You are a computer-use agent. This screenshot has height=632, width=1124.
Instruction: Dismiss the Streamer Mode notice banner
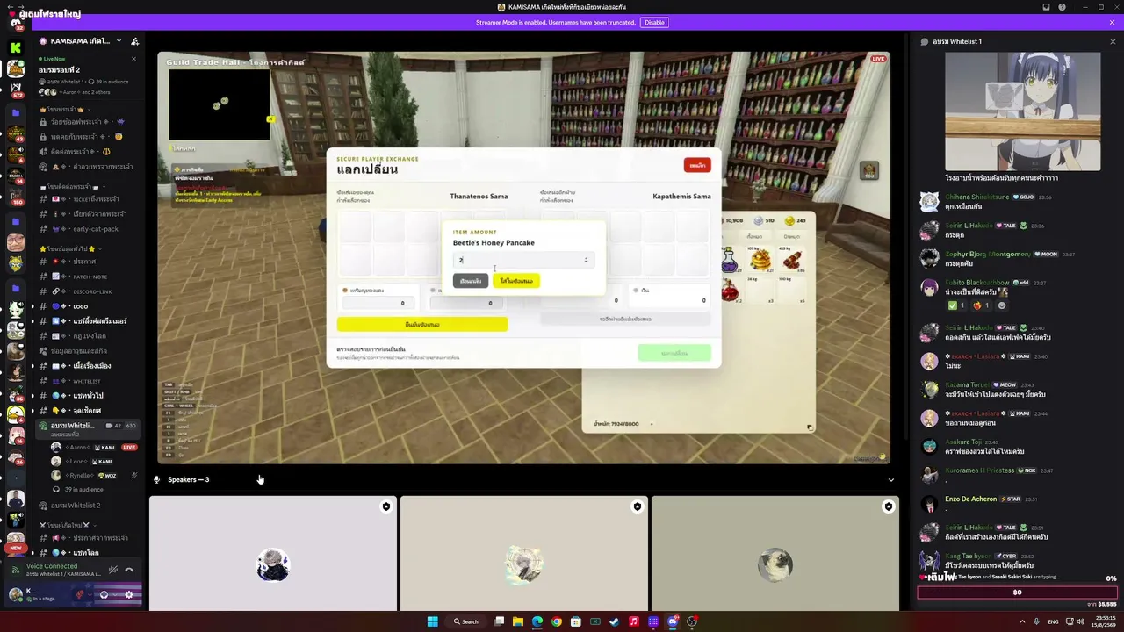coord(1112,22)
